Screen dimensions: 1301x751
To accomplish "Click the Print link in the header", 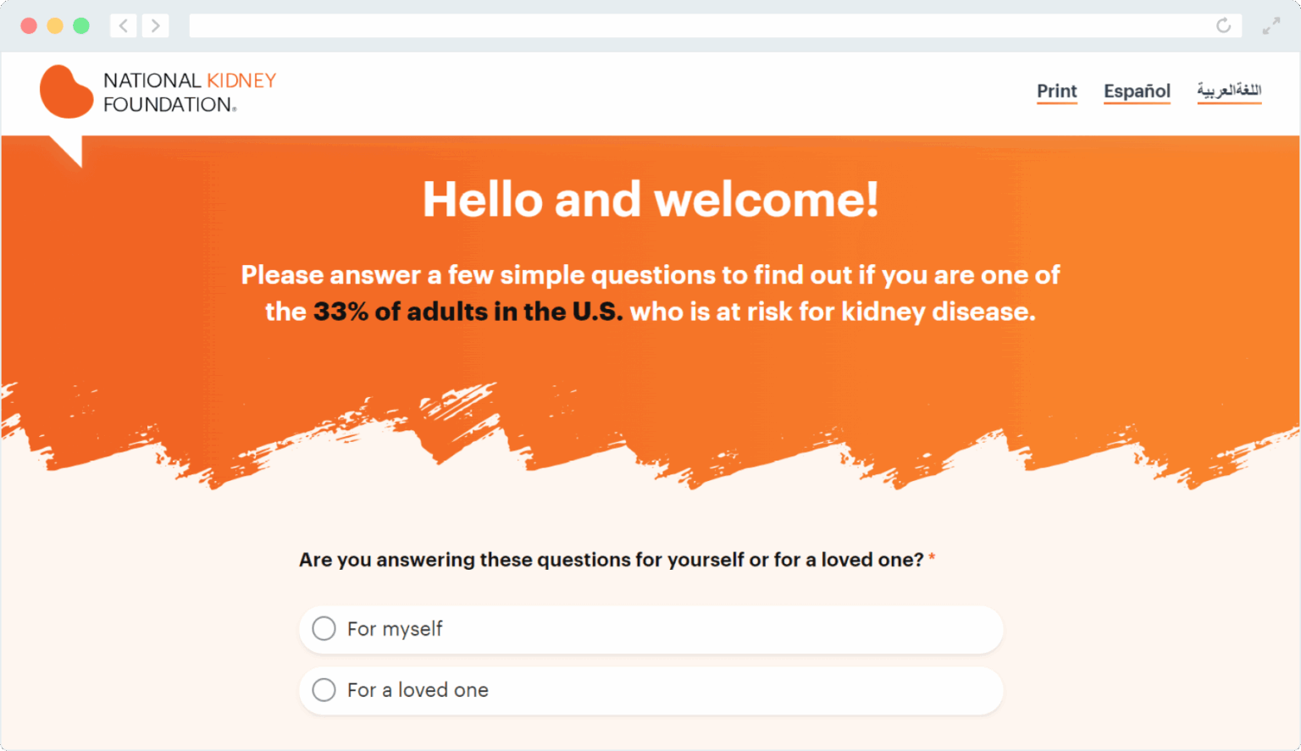I will 1056,91.
